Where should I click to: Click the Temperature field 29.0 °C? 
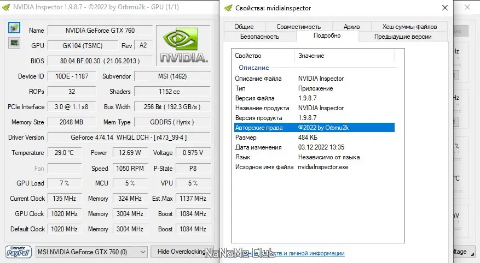[65, 153]
